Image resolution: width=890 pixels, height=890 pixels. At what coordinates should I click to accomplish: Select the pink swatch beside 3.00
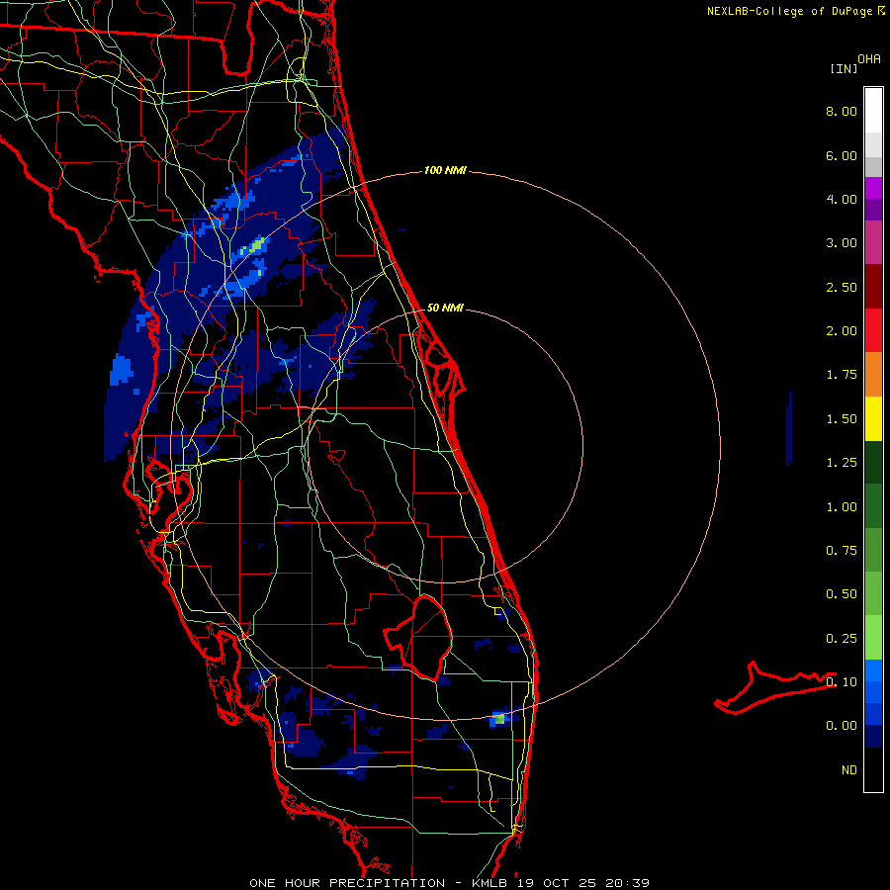(x=873, y=242)
